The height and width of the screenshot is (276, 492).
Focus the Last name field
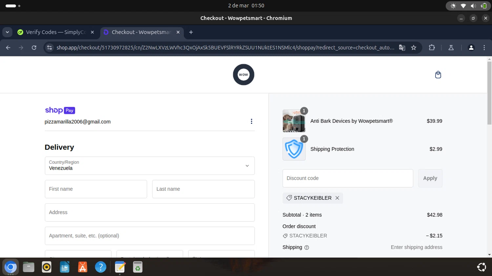point(203,189)
